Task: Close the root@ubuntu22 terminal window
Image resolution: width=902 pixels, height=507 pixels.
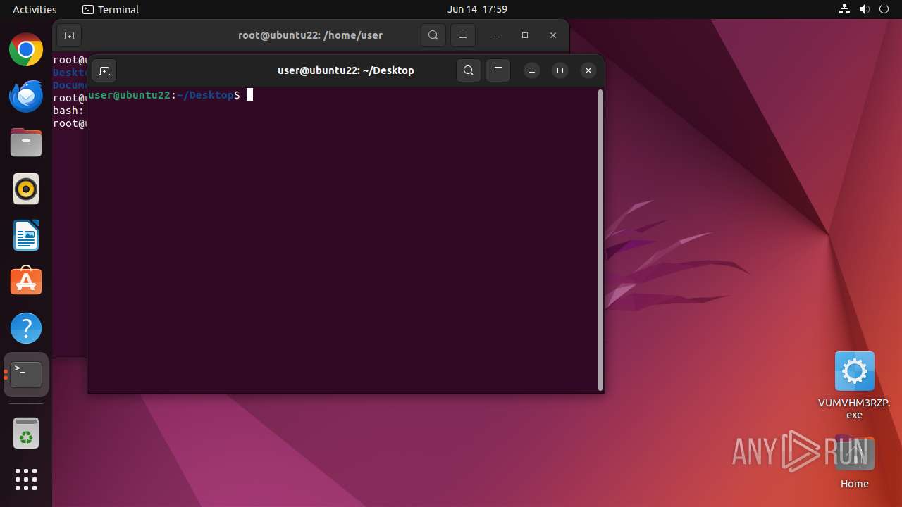Action: tap(553, 35)
